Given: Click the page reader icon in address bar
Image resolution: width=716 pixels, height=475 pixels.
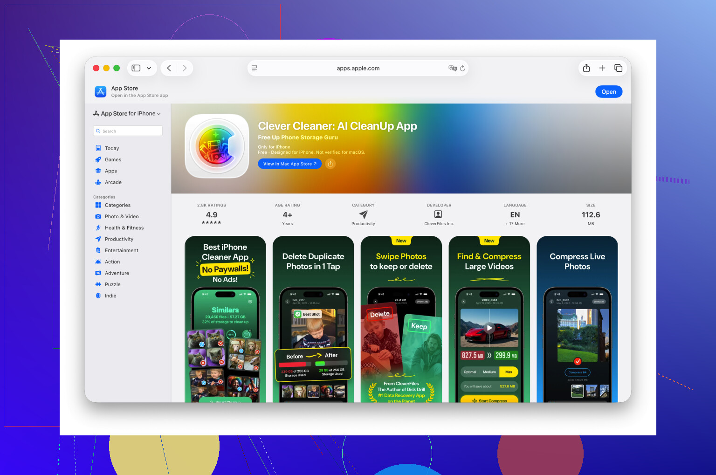Looking at the screenshot, I should tap(254, 68).
